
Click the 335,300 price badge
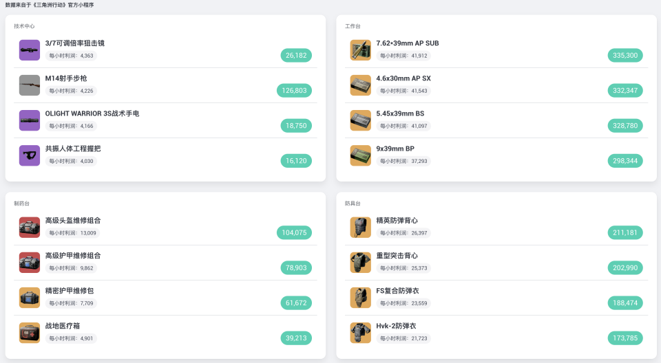(x=625, y=56)
